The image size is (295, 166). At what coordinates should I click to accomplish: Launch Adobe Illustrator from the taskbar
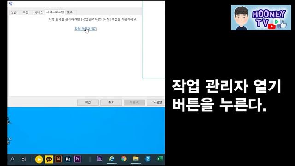(59, 159)
